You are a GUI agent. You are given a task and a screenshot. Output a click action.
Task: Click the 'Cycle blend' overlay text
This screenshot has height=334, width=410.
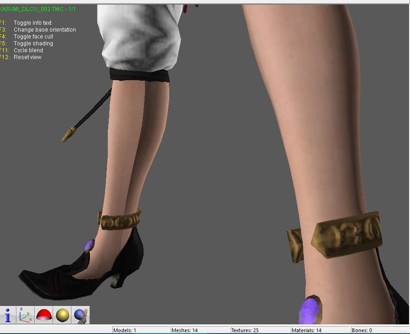point(28,50)
